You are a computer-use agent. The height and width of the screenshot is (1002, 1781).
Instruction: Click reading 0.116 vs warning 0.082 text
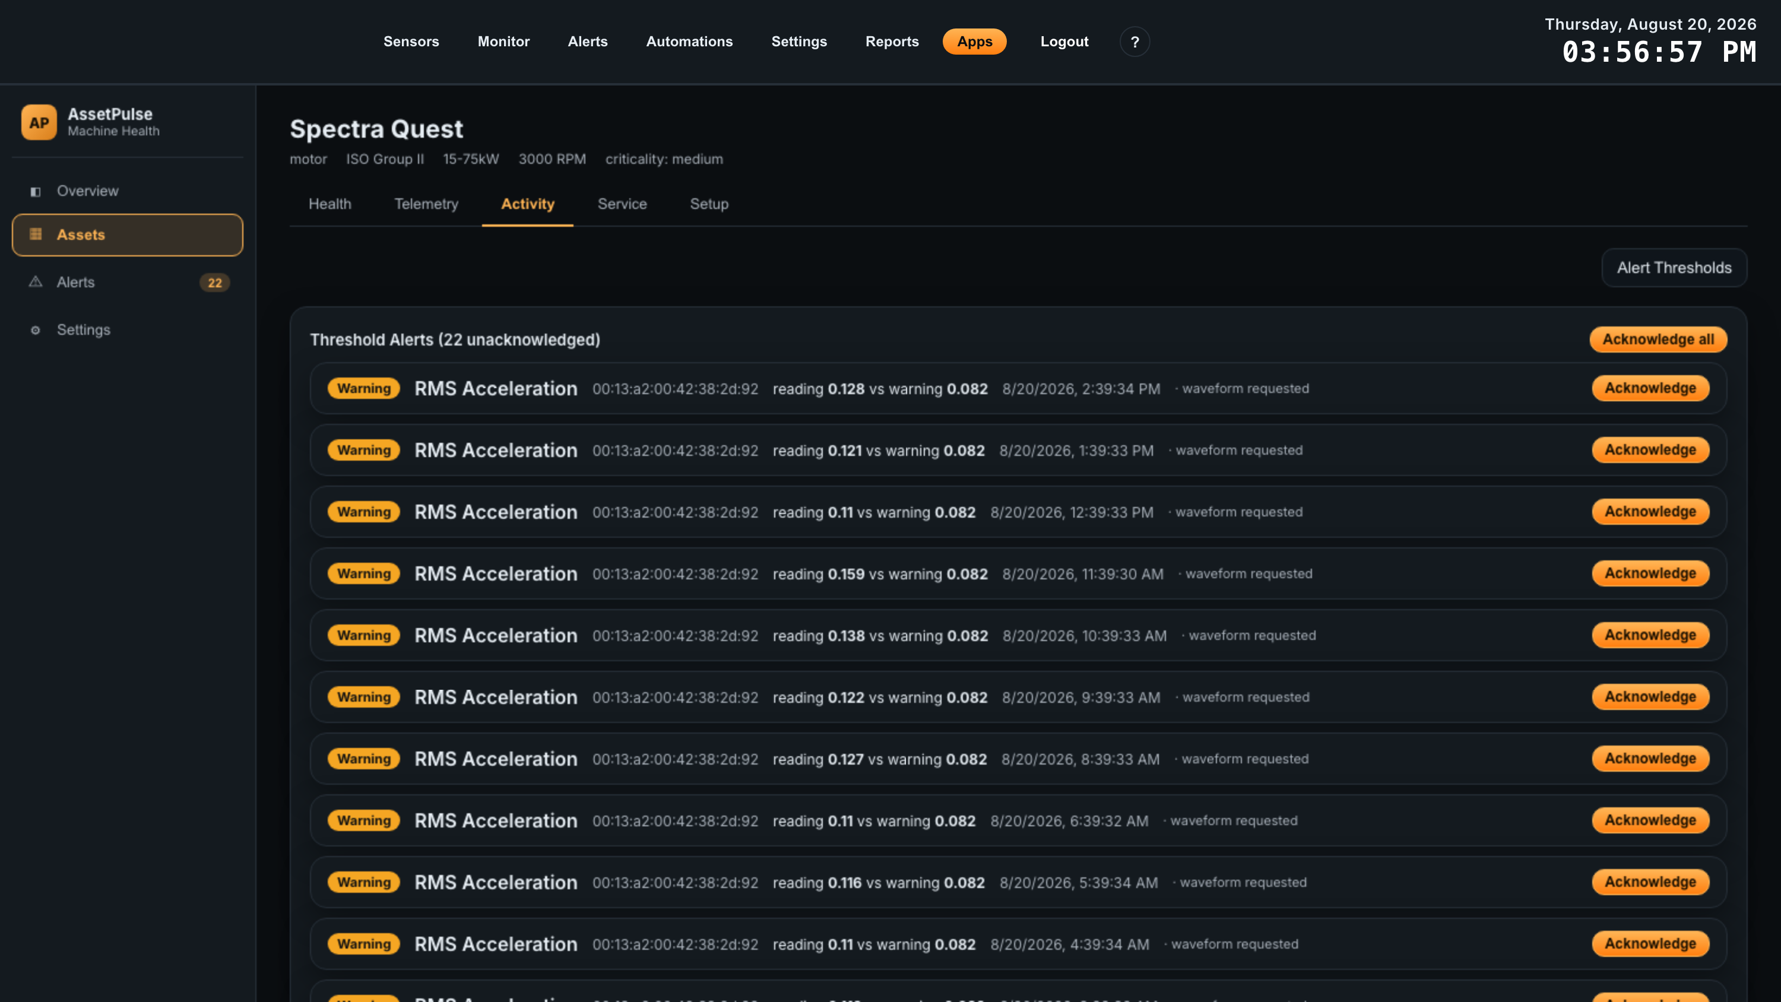click(879, 883)
